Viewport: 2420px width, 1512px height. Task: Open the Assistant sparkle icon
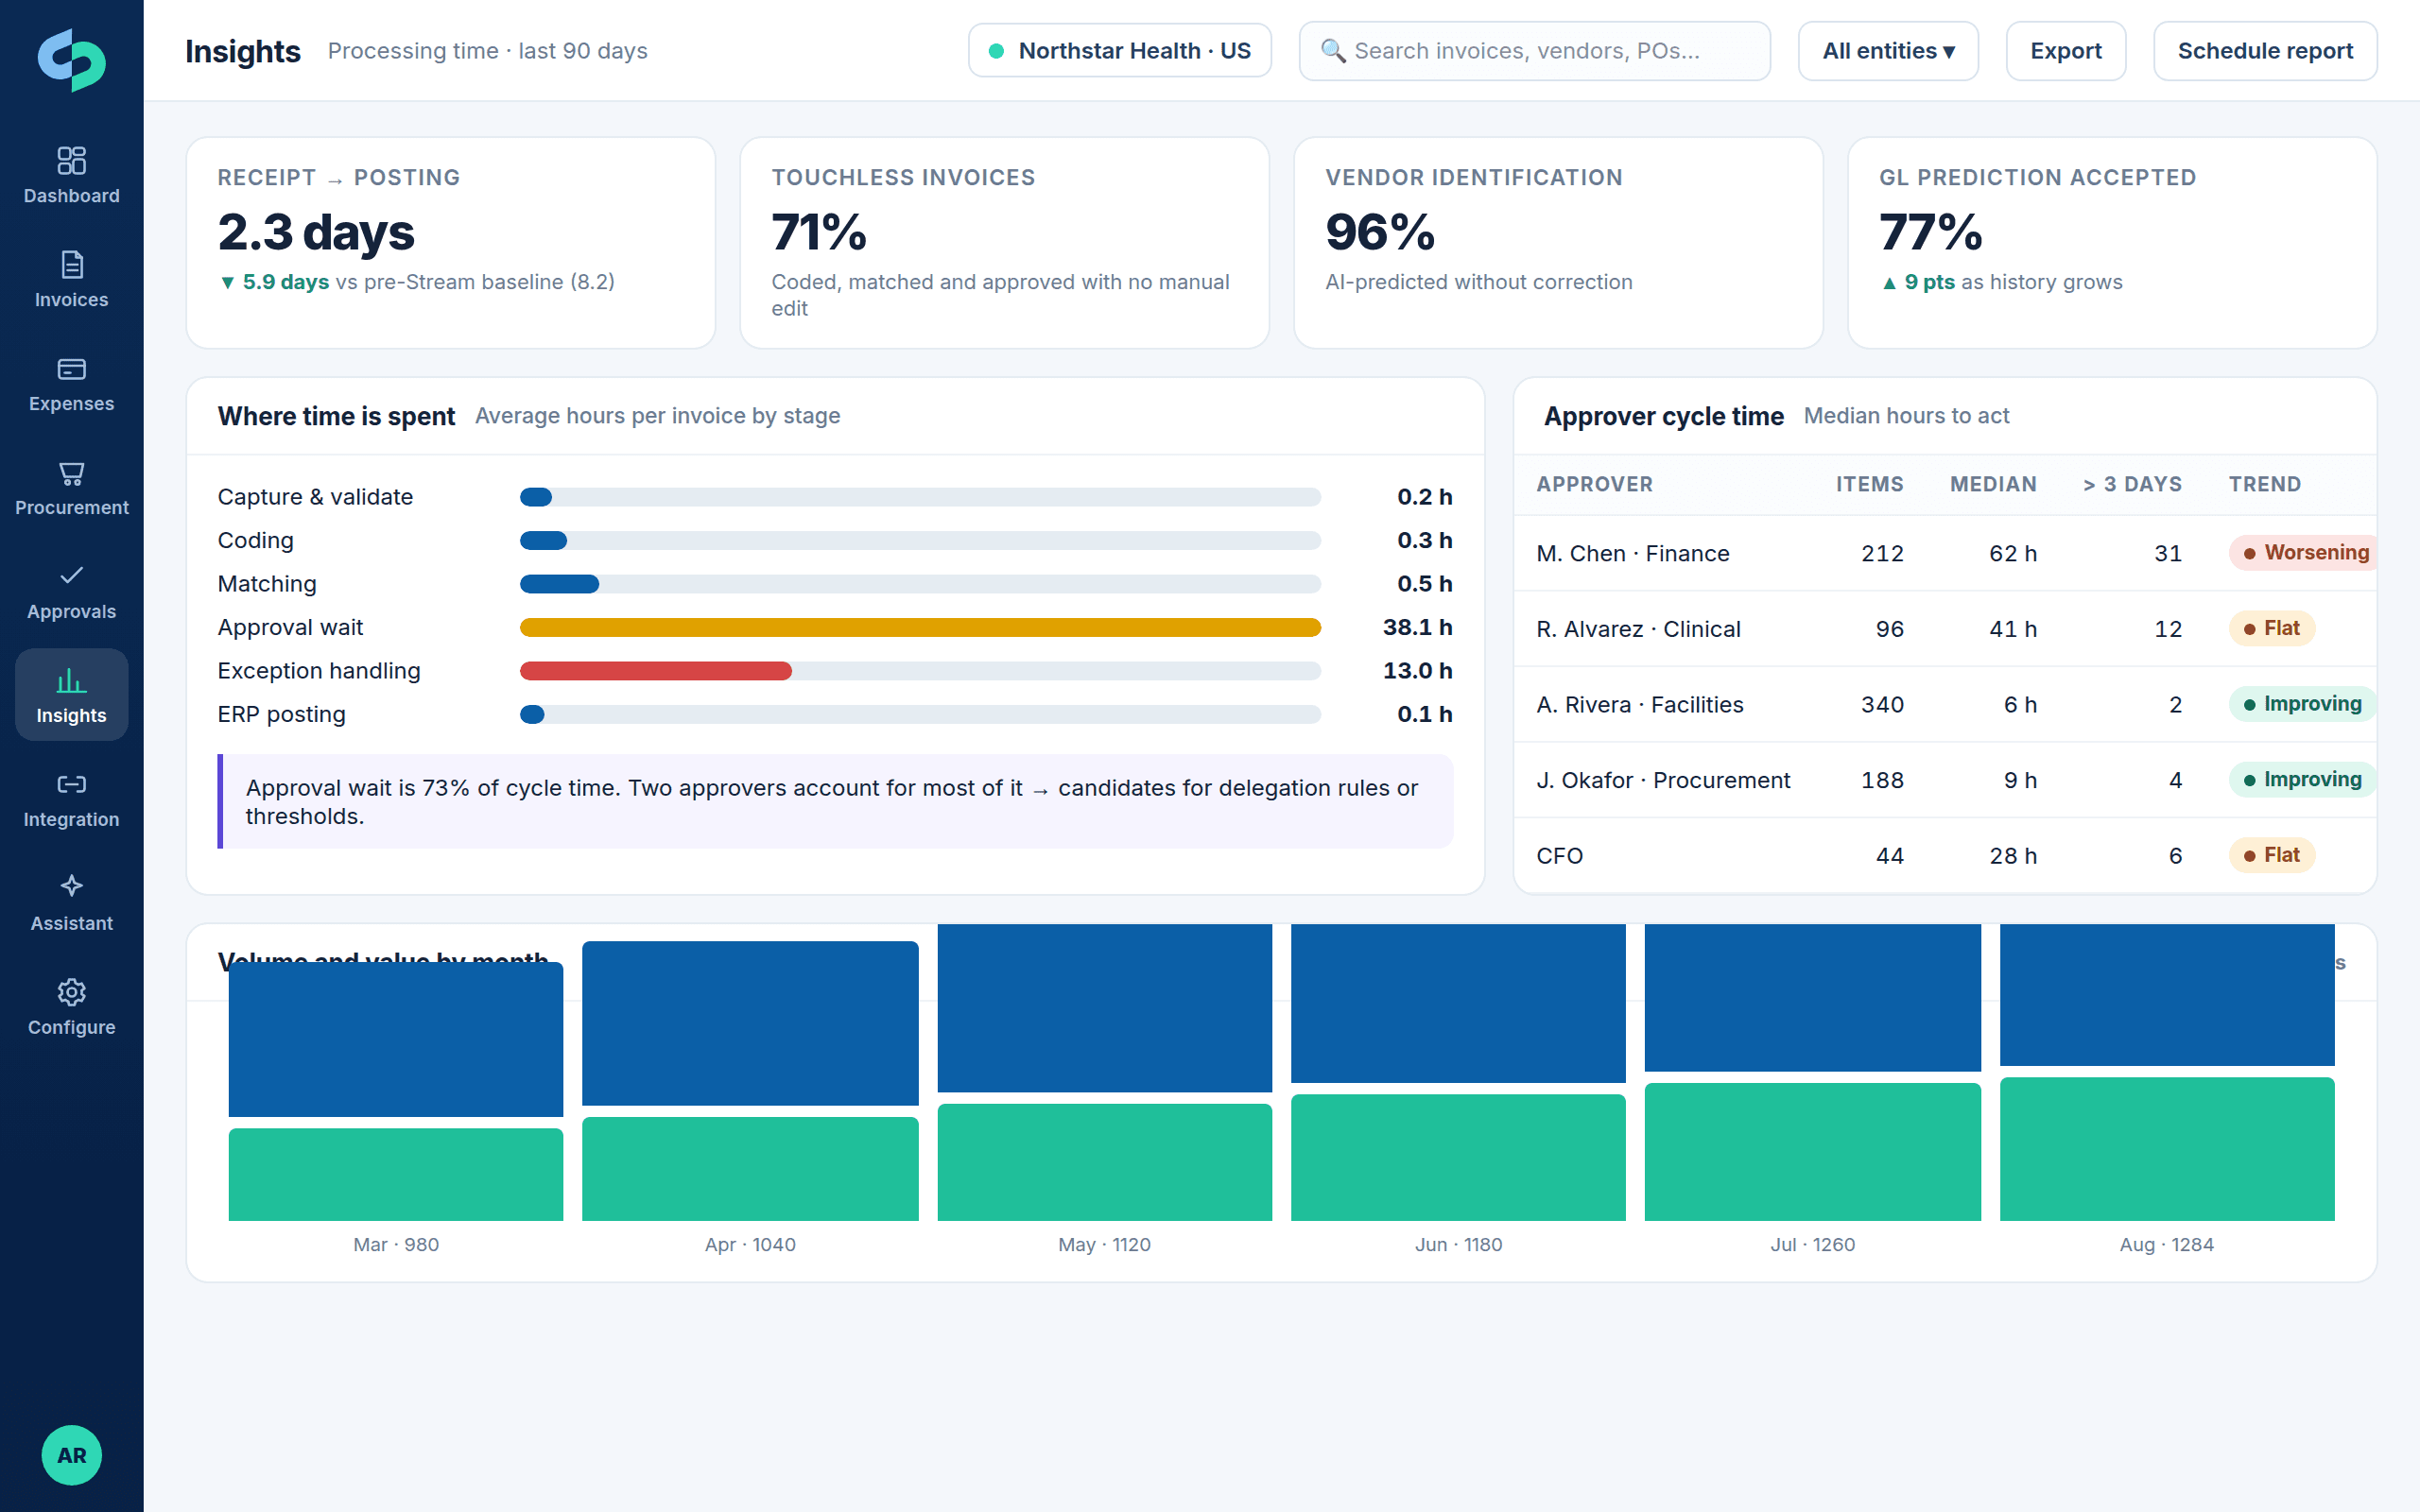pos(71,886)
